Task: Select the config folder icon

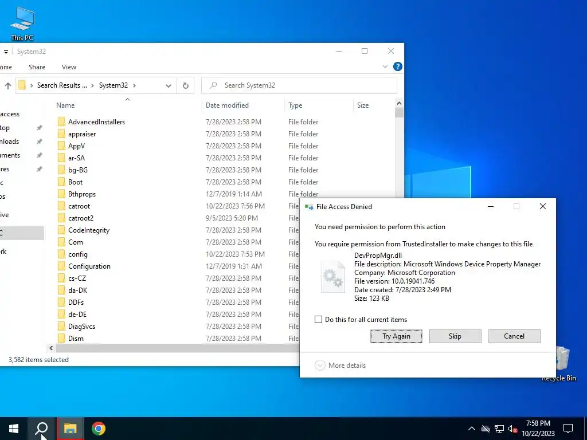Action: click(x=62, y=254)
